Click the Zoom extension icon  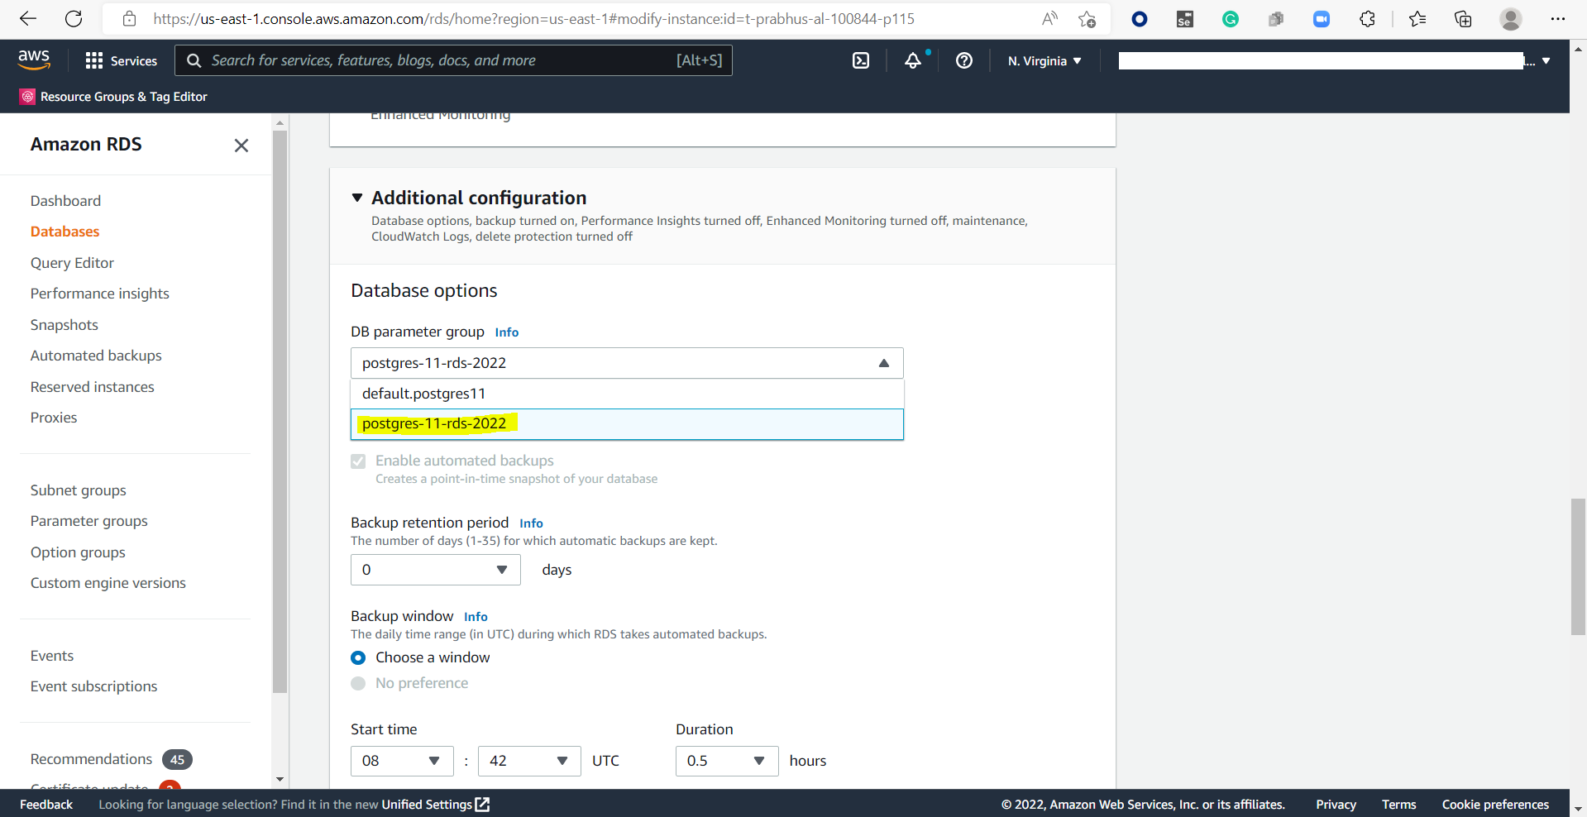[1322, 18]
